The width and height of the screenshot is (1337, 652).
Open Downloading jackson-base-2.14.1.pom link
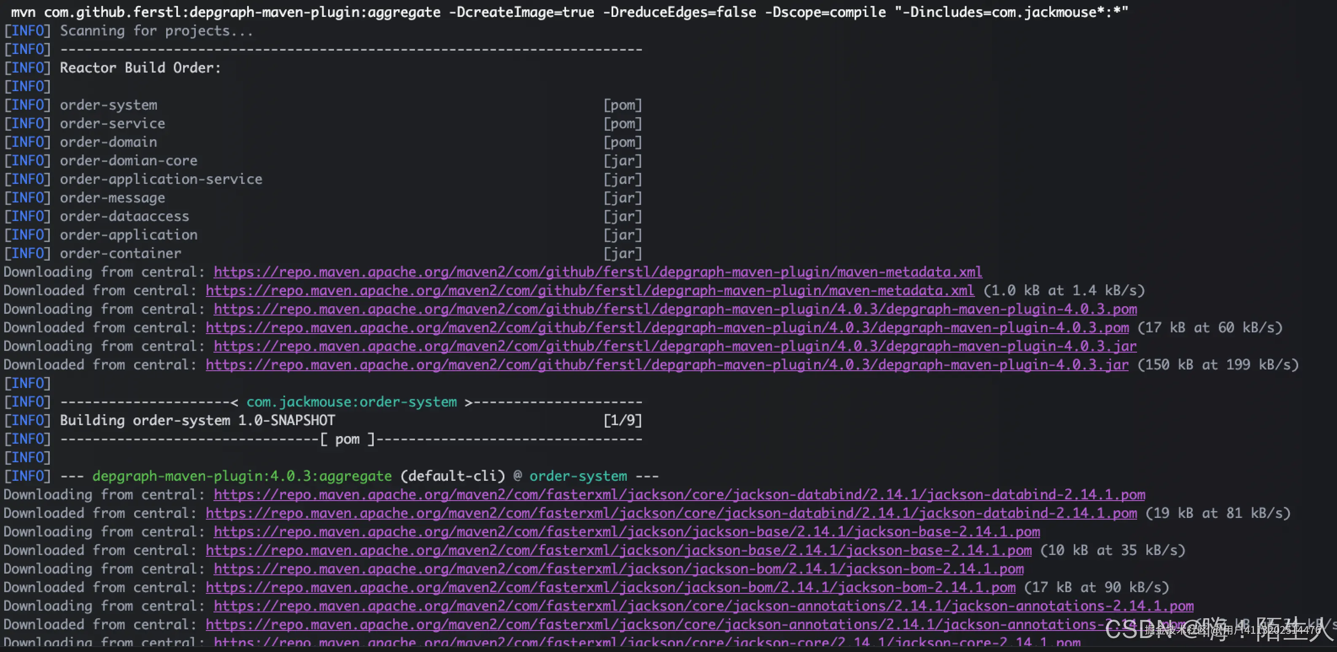pyautogui.click(x=626, y=532)
